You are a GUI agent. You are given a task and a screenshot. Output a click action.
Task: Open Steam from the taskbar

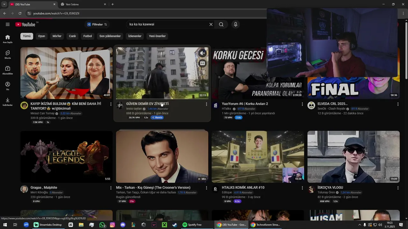coord(175,225)
